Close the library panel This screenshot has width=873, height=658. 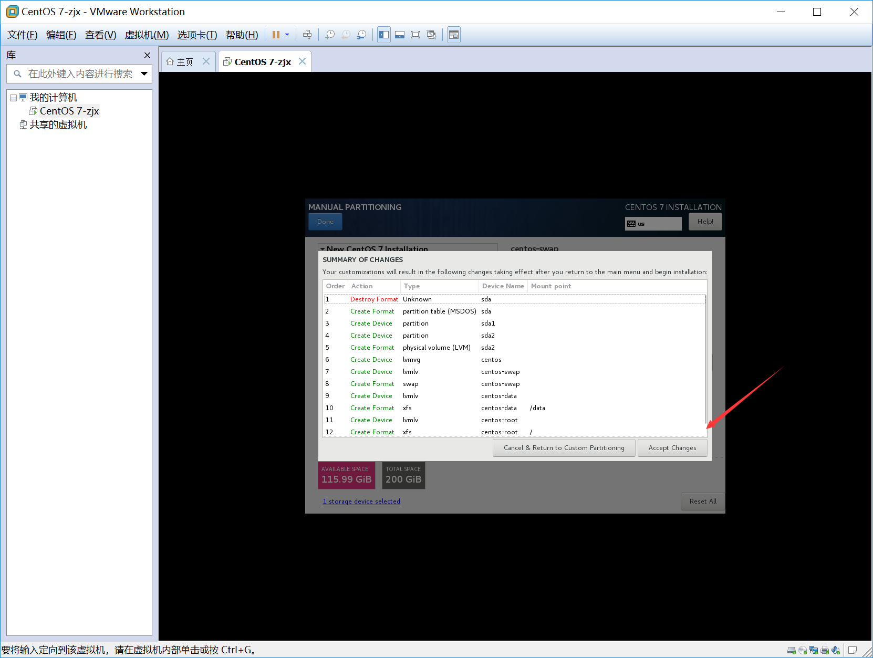coord(147,55)
